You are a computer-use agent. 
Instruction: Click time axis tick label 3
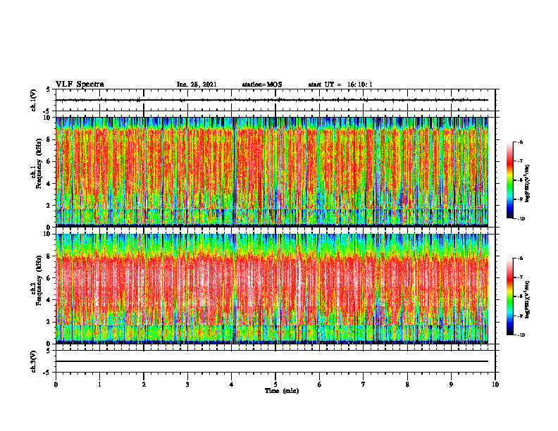187,385
